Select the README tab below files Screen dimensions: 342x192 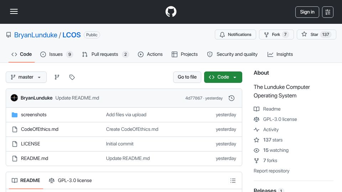[x=26, y=181]
